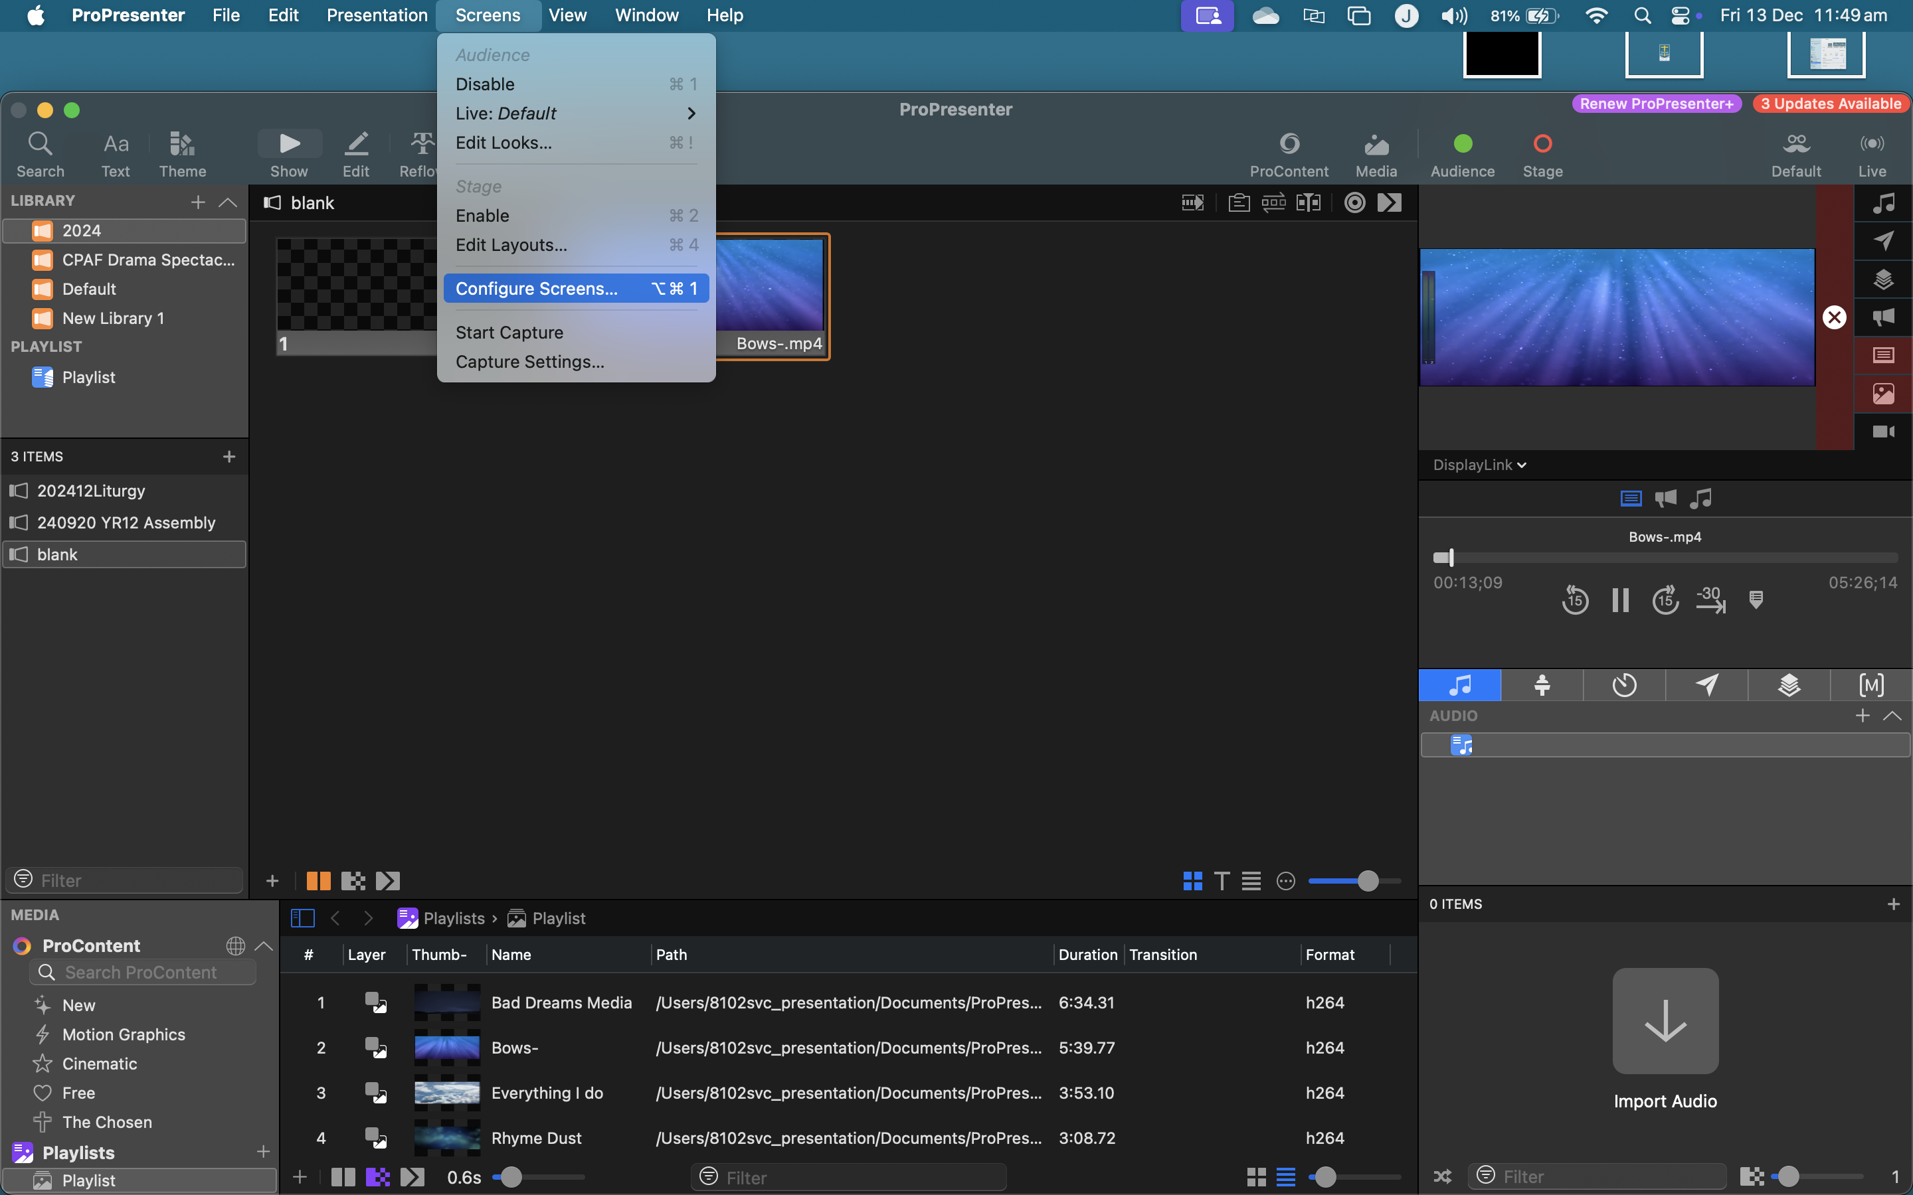Switch slides to table list view
1913x1195 pixels.
point(1251,880)
